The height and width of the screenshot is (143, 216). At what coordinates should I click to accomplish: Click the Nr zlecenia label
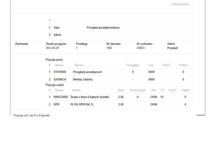(x=114, y=44)
